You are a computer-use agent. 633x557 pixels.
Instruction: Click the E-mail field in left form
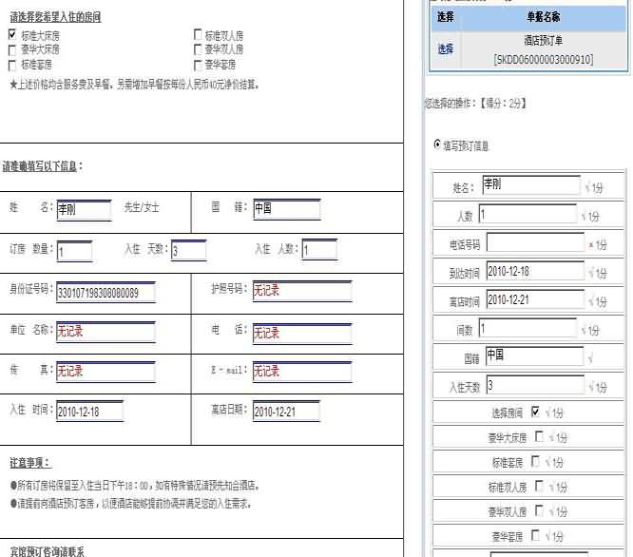tap(298, 372)
